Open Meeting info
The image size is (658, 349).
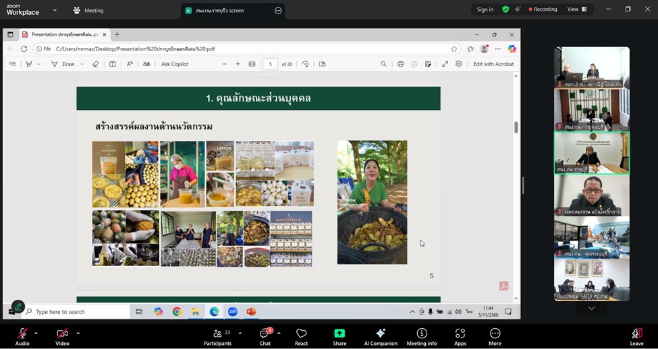(422, 336)
